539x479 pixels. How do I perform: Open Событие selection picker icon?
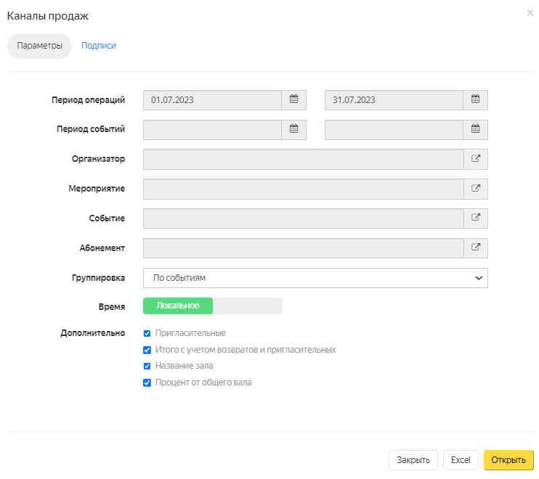[x=475, y=218]
